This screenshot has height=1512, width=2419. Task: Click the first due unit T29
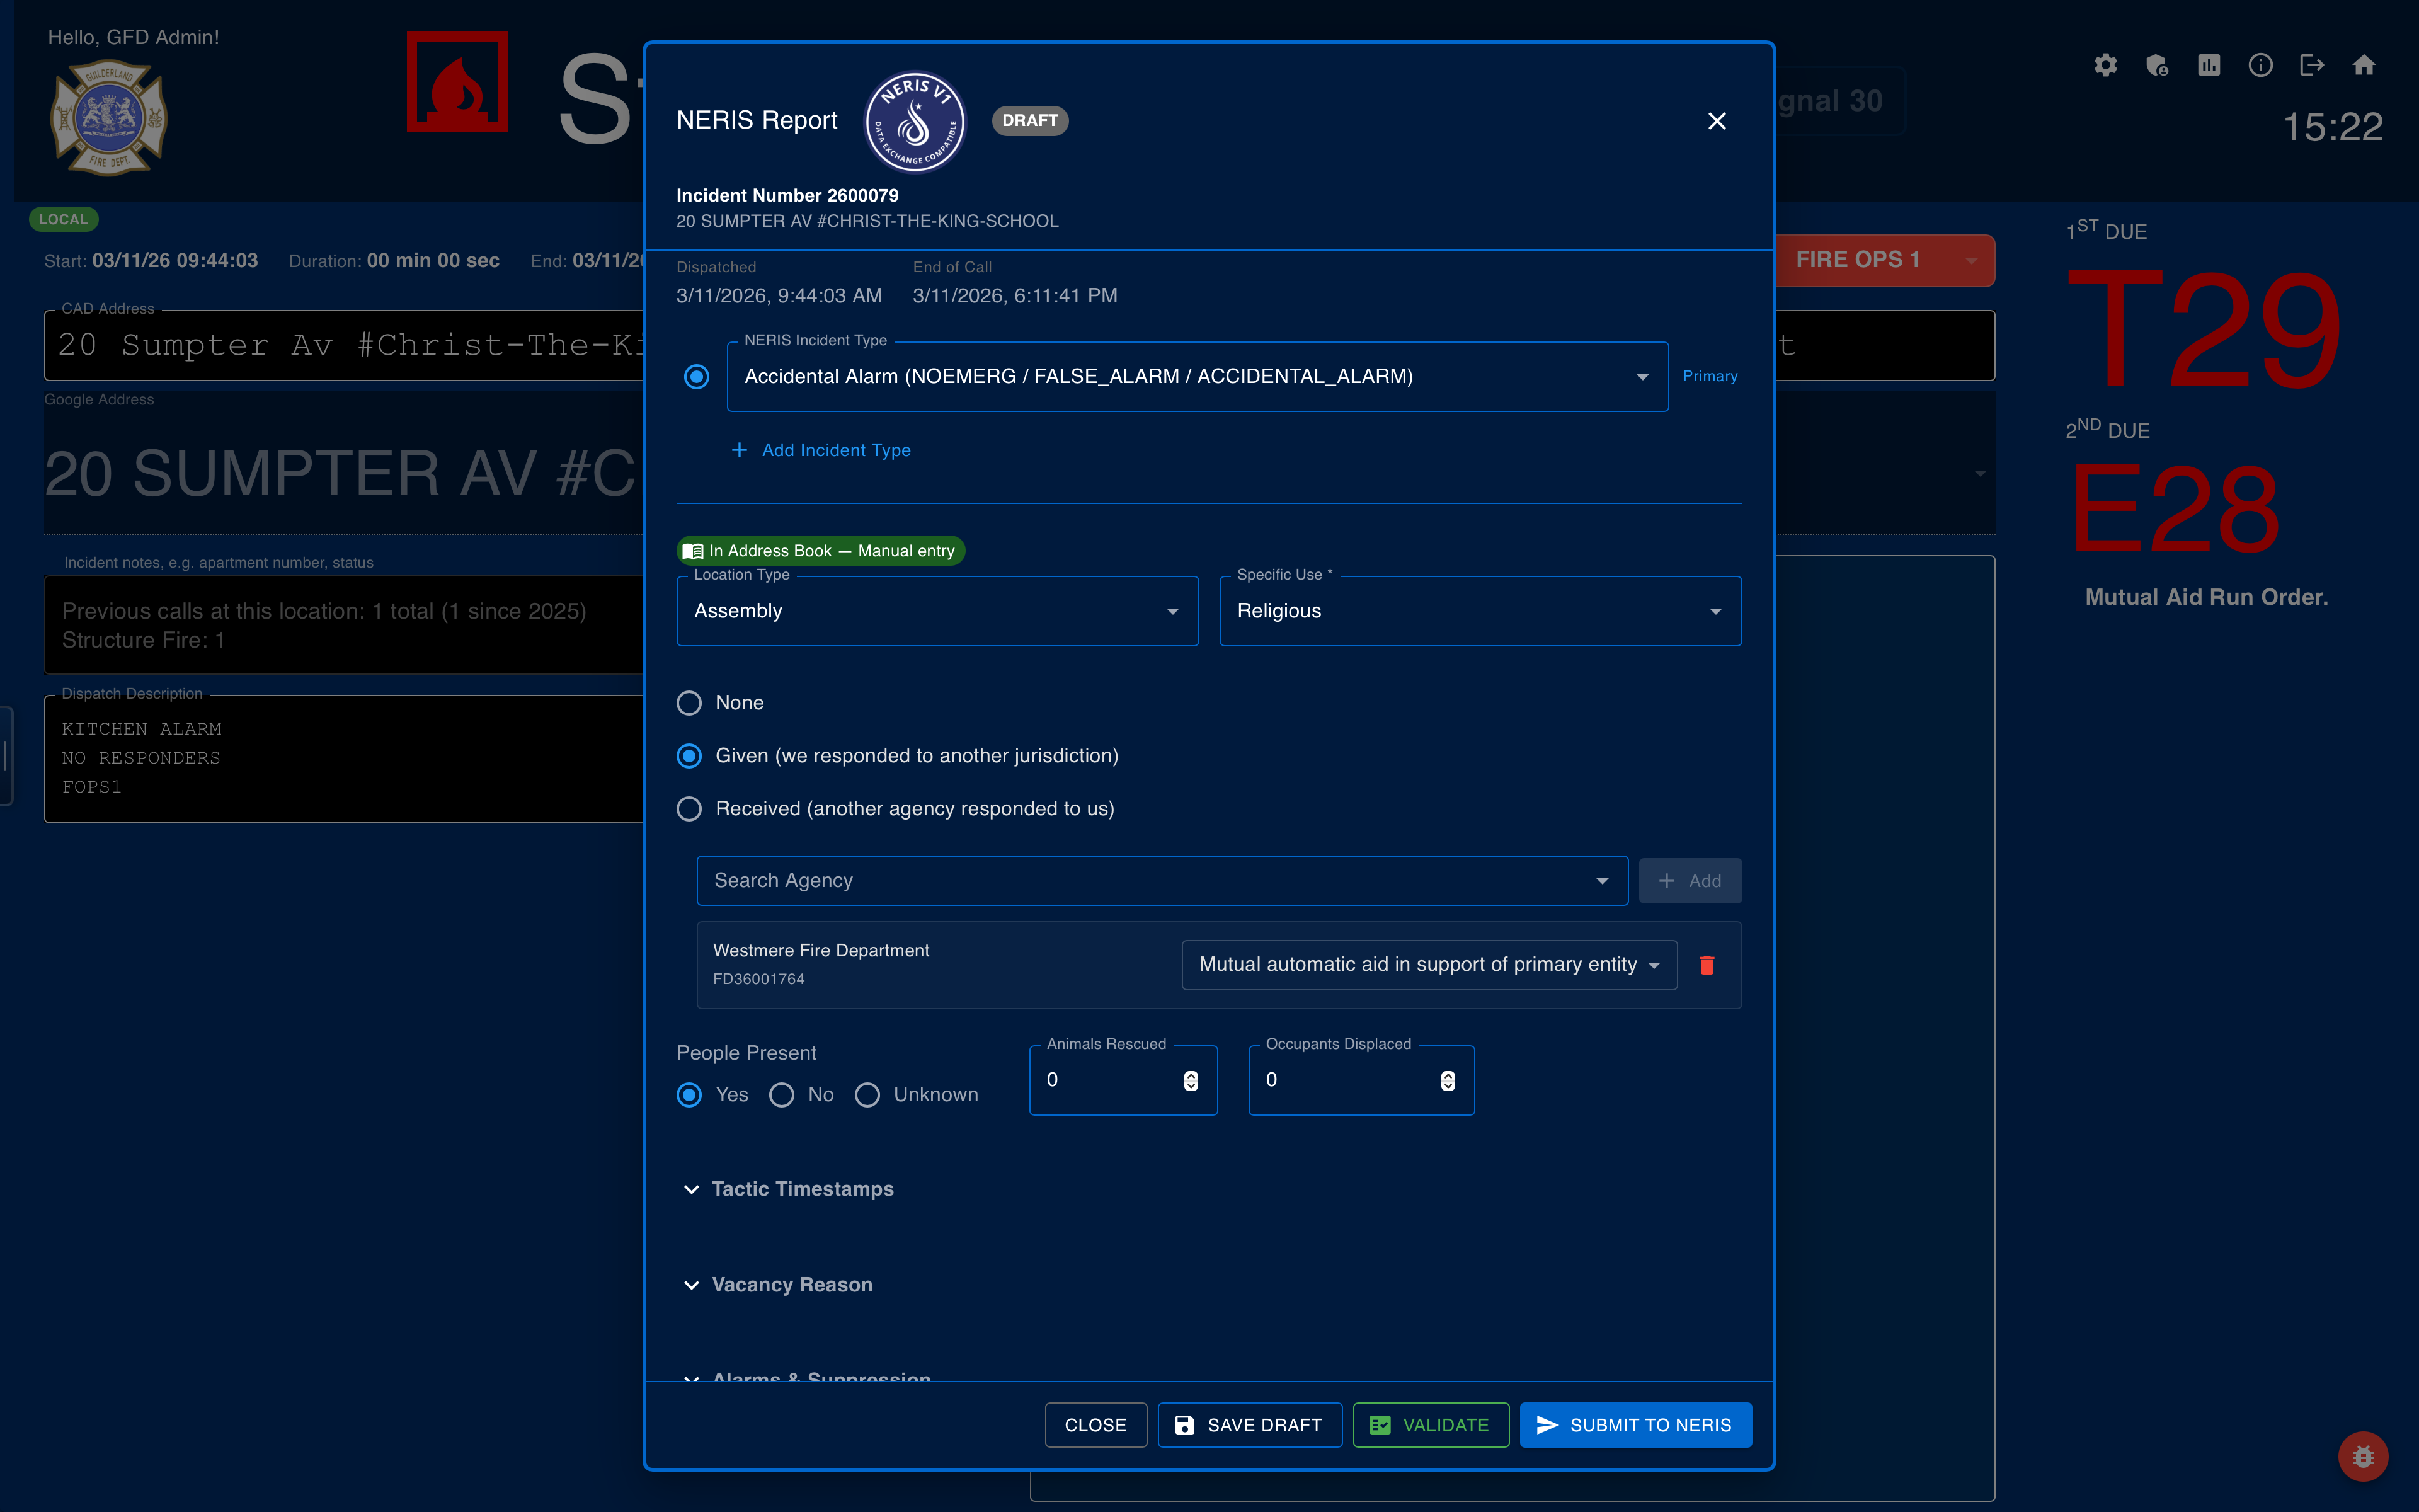[x=2203, y=330]
